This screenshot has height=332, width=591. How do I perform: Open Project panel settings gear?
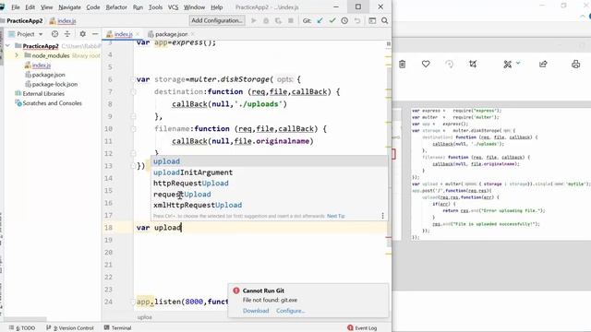[82, 34]
